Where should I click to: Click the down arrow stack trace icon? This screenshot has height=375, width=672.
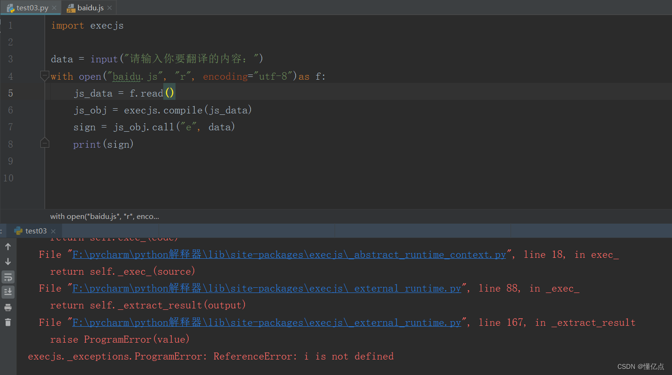[x=8, y=262]
